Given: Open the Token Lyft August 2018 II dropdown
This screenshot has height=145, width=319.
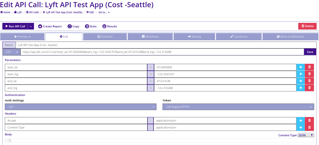Looking at the screenshot, I should coord(238,107).
